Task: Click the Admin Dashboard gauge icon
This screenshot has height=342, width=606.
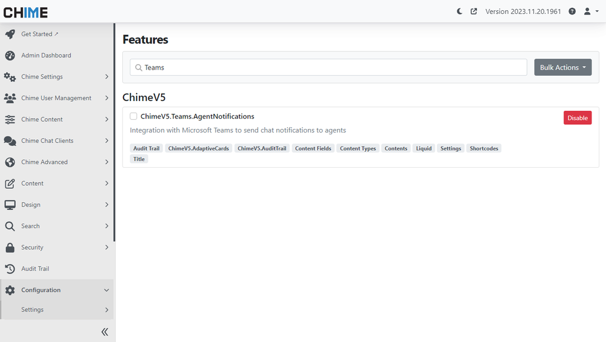Action: 10,56
